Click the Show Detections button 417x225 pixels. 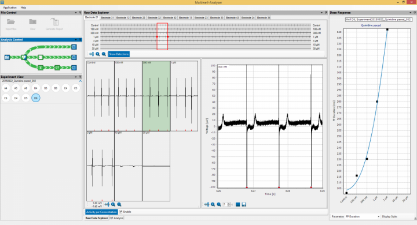click(x=119, y=54)
